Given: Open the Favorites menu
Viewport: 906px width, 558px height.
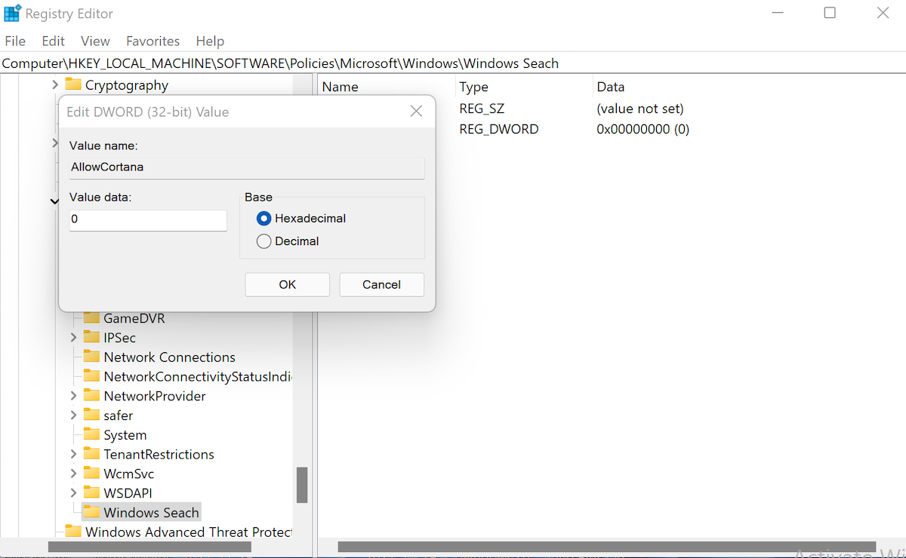Looking at the screenshot, I should pos(153,41).
